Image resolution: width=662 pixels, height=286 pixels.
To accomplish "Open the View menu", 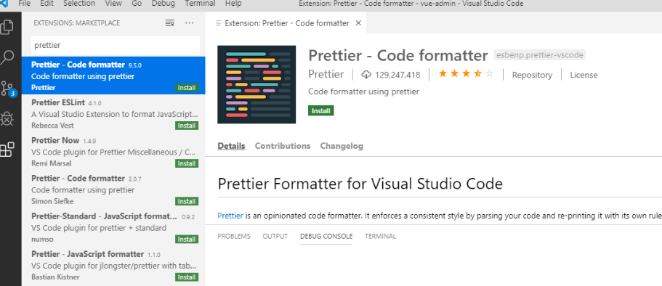I will 113,4.
